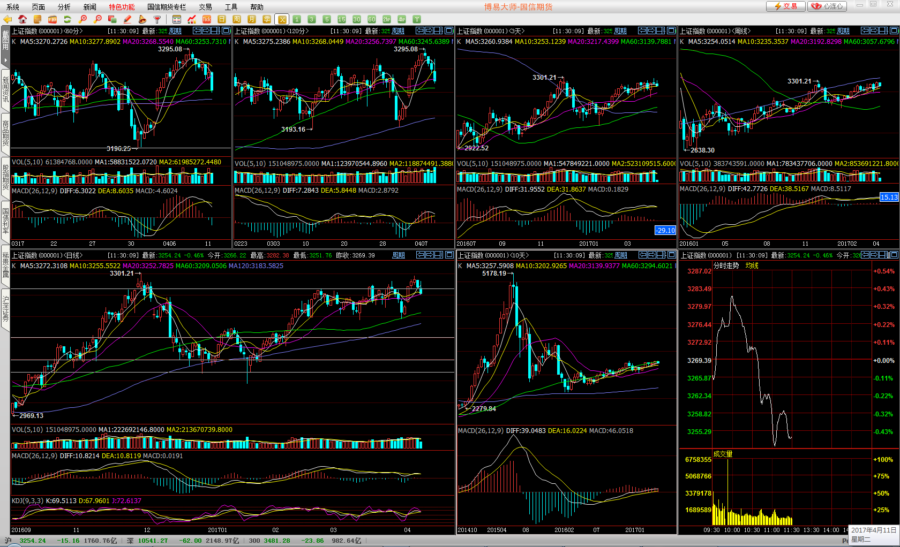Click 深 10541.27 in status bar

(148, 541)
